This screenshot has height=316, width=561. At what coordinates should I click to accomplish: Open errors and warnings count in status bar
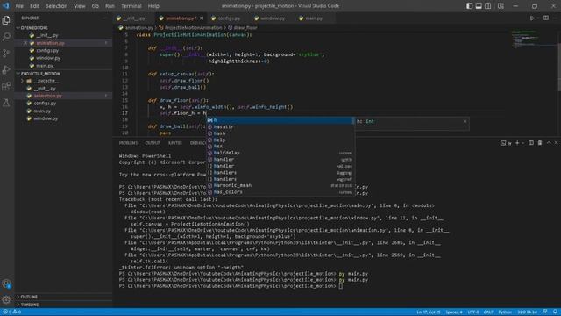[x=11, y=312]
